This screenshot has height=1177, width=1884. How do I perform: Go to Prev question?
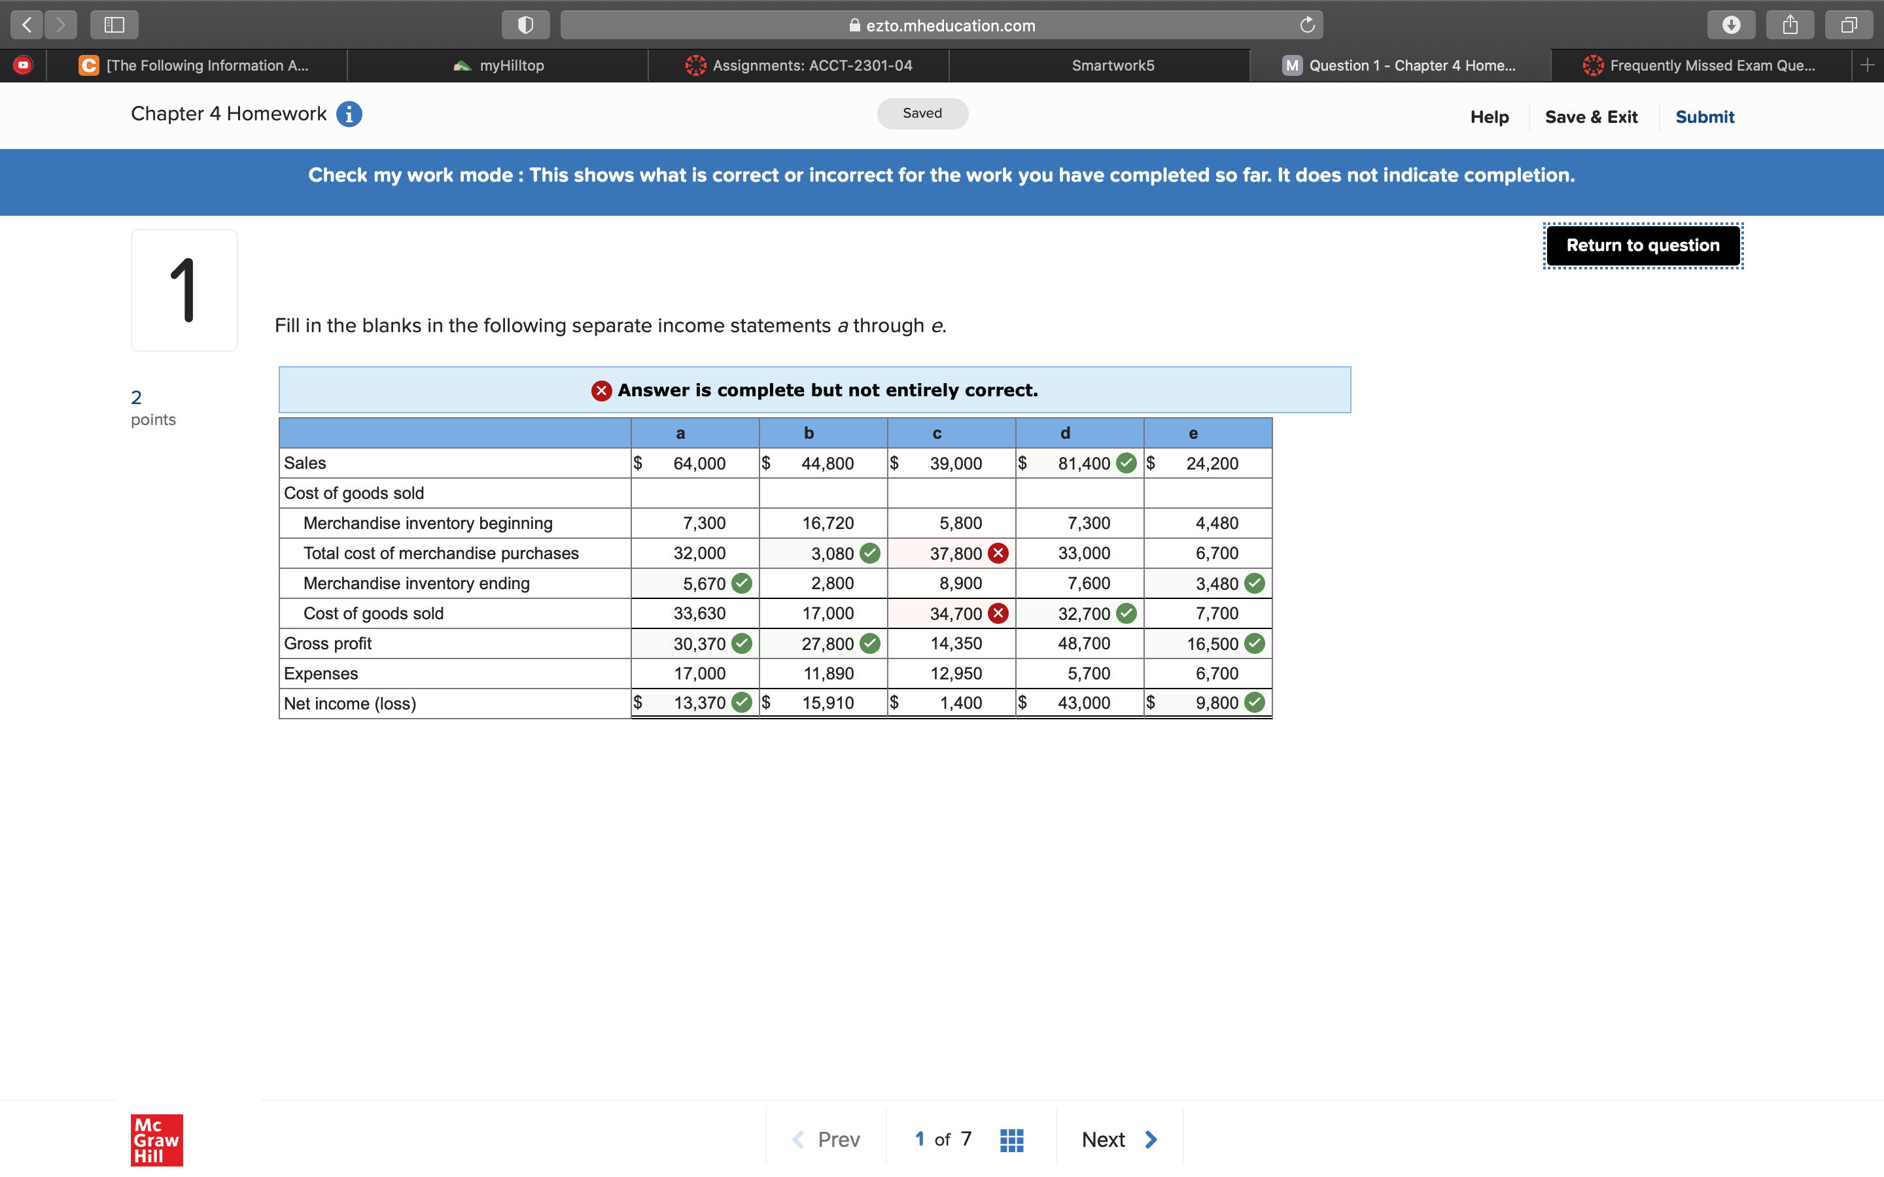(x=826, y=1140)
